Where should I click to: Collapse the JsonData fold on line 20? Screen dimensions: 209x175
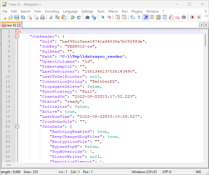pos(17,126)
